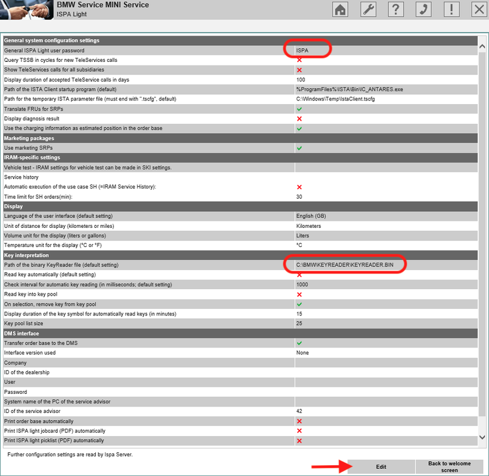Toggle Transfer order base to DMS checkmark
This screenshot has width=489, height=476.
tap(299, 343)
